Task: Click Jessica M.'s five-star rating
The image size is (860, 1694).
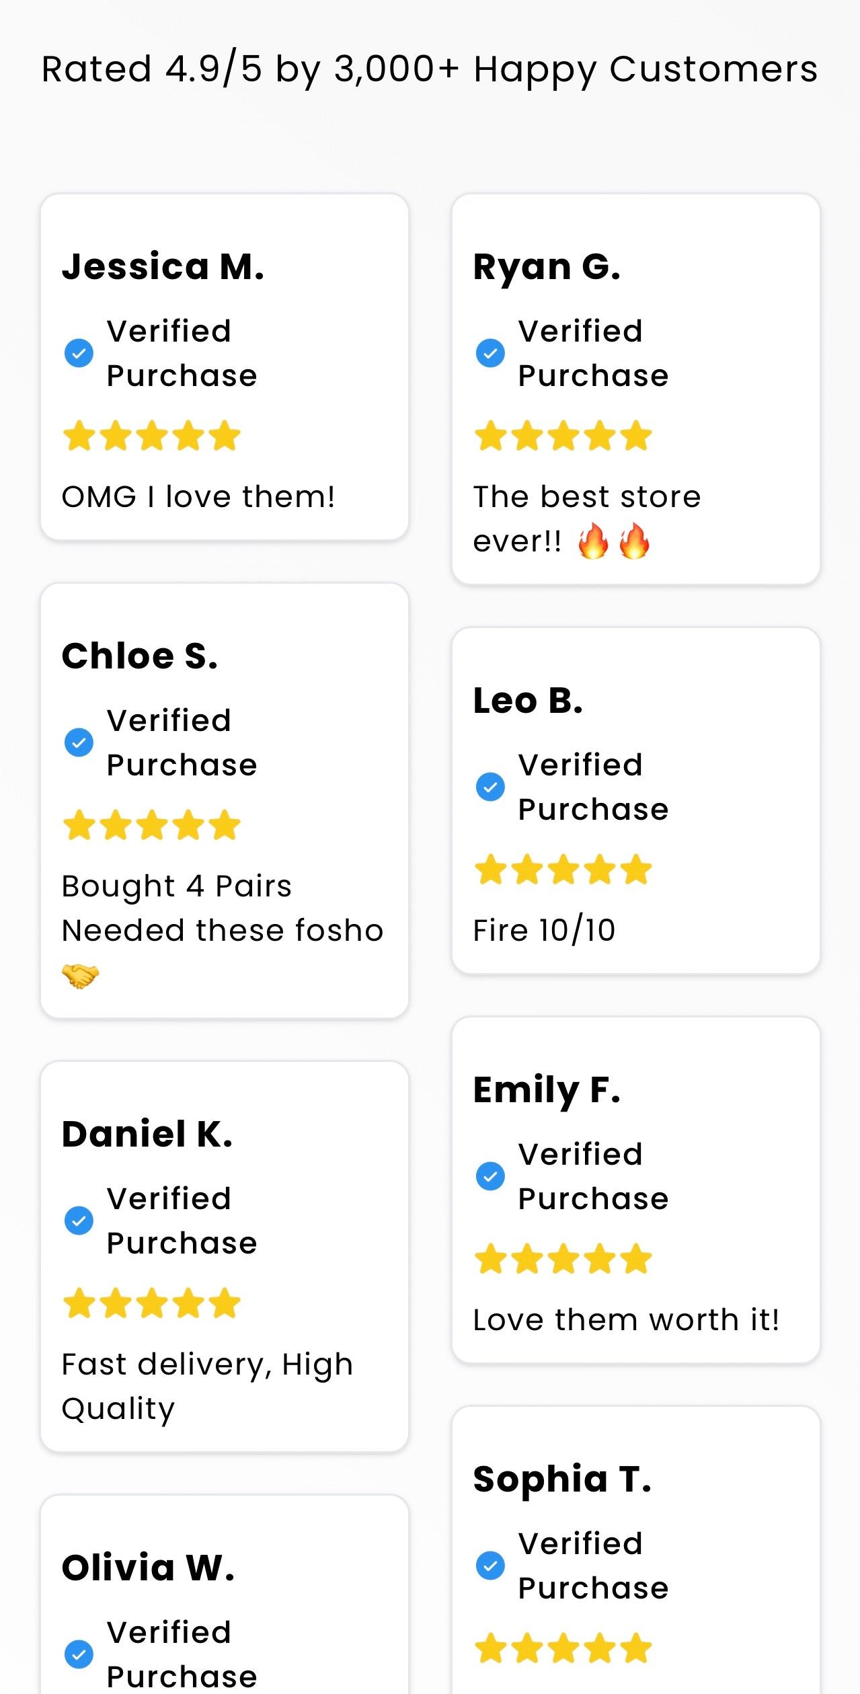Action: pos(152,436)
